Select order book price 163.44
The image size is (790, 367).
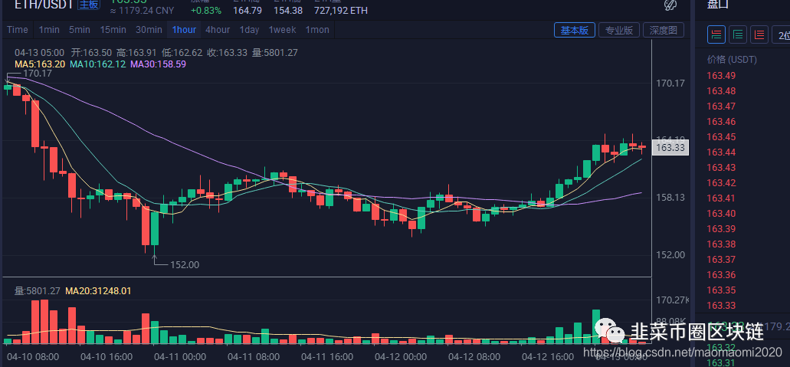click(721, 152)
